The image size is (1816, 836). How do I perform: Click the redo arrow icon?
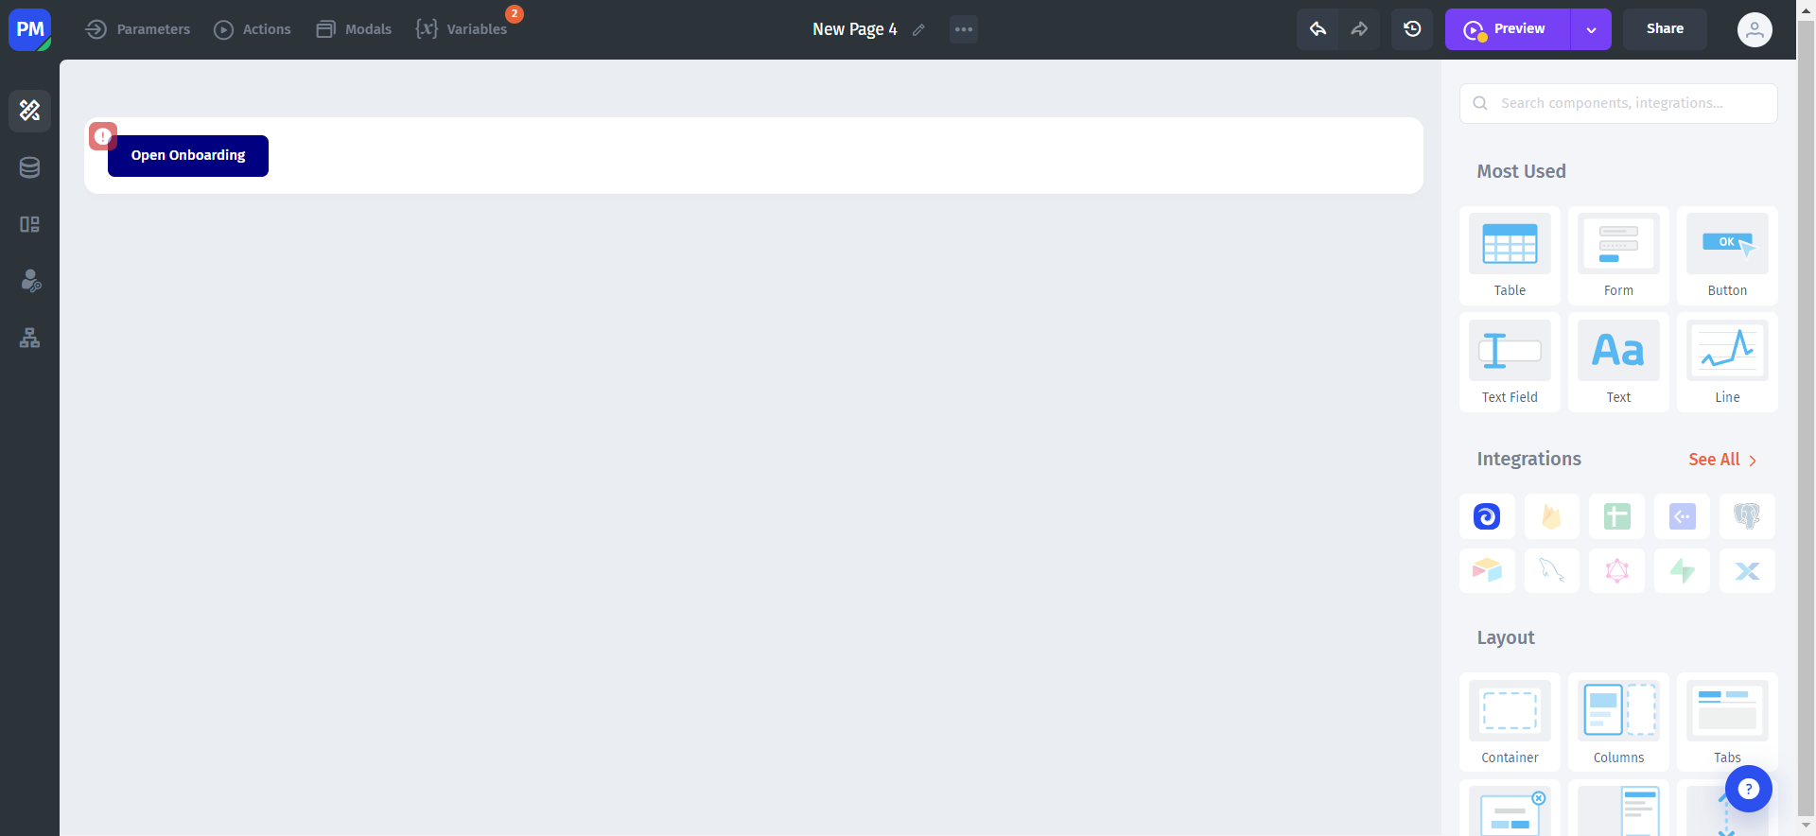[x=1359, y=29]
